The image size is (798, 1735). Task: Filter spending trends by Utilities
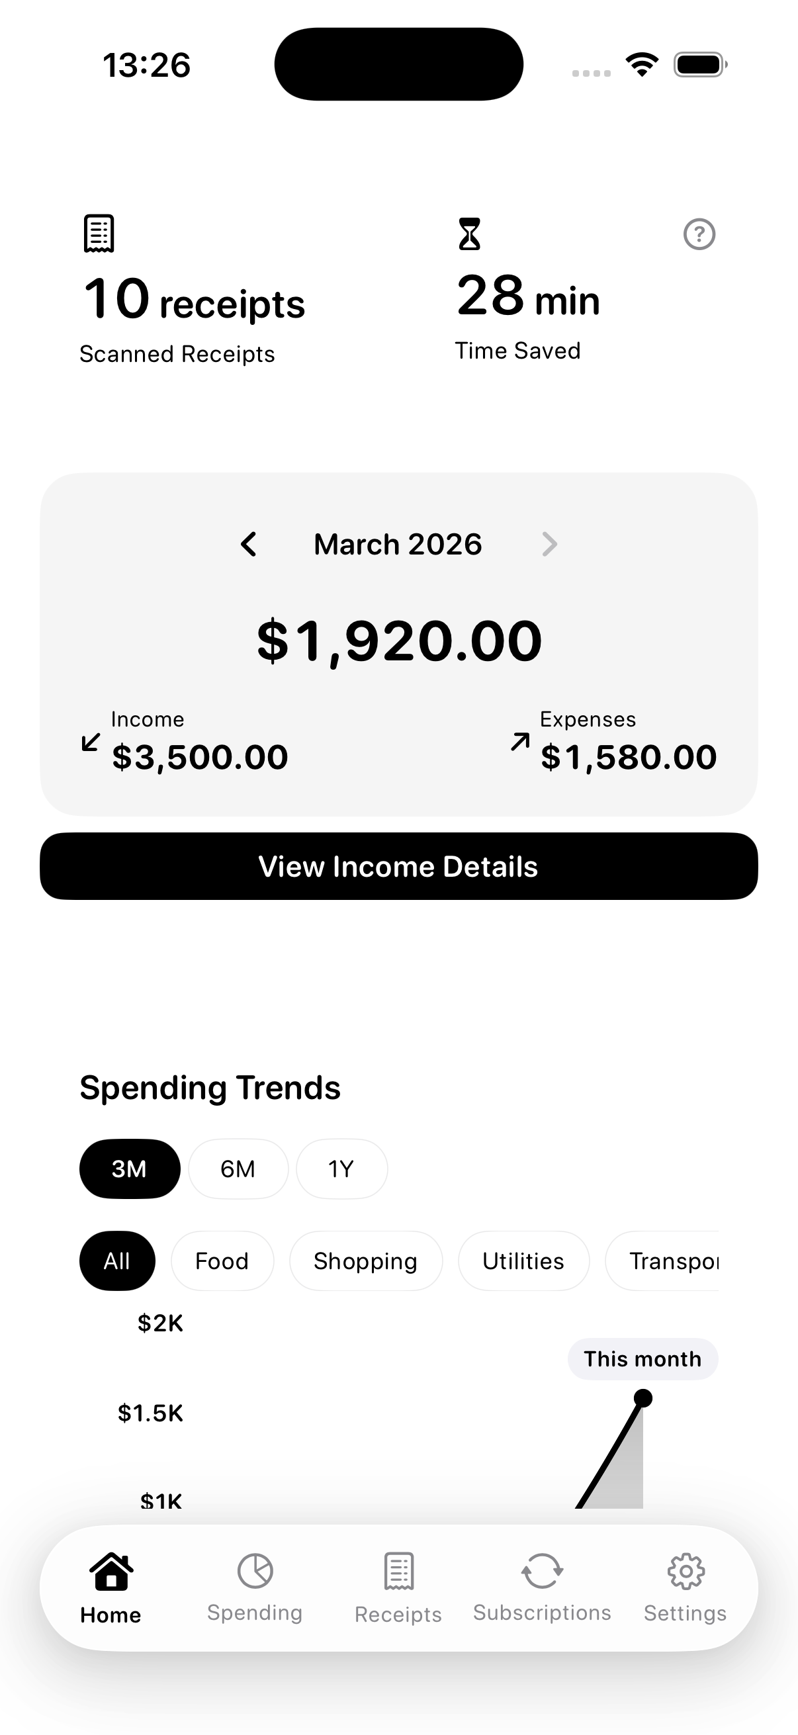point(523,1261)
